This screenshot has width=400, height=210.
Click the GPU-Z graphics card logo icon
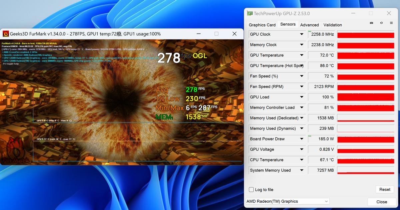coord(249,13)
